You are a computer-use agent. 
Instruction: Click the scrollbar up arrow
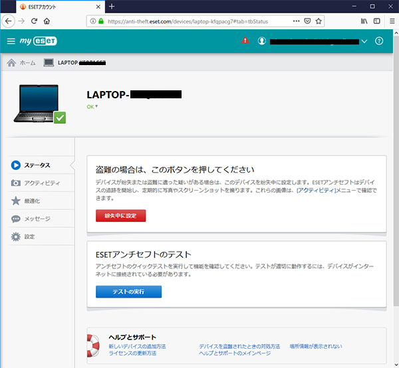(396, 33)
